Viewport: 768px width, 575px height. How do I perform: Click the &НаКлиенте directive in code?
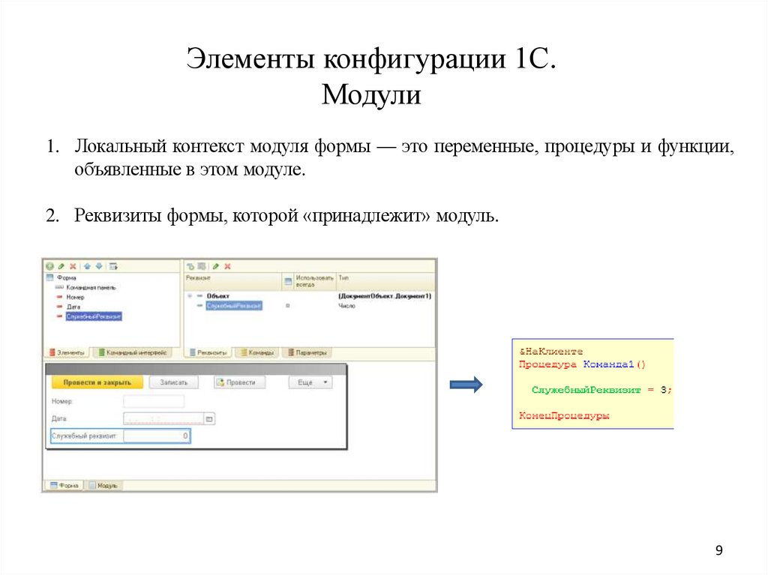[x=551, y=351]
